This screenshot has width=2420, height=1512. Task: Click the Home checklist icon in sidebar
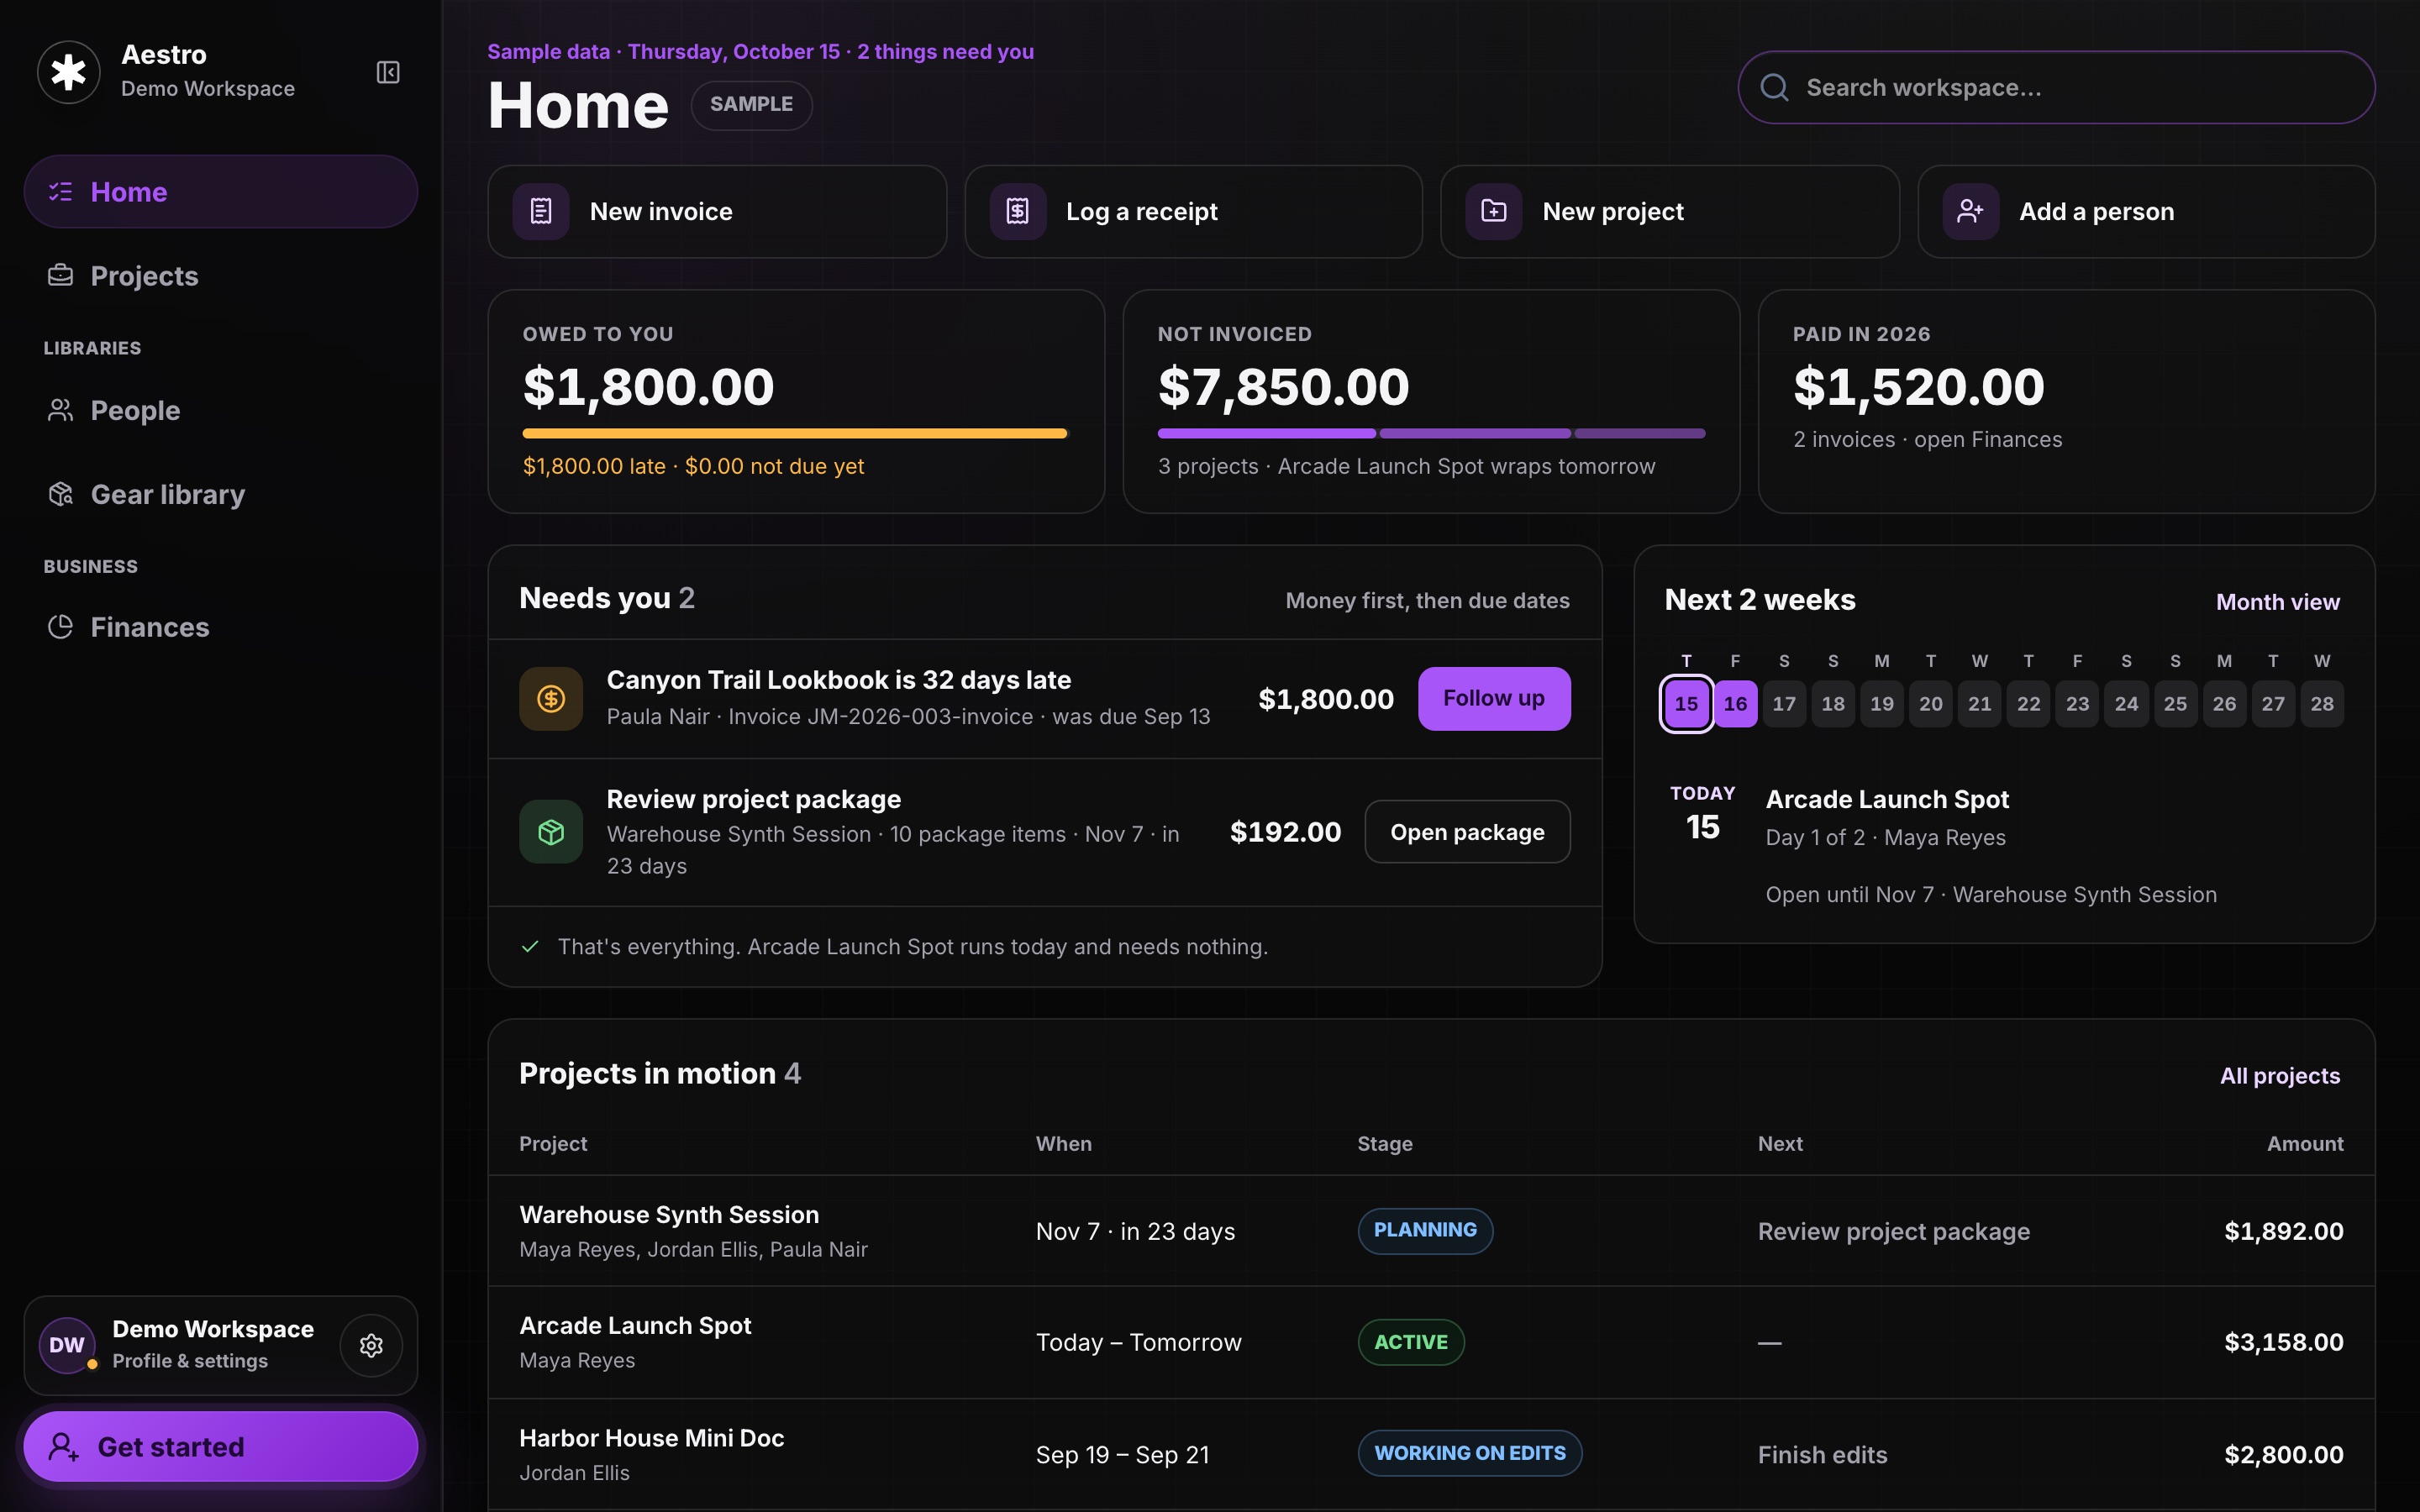61,192
